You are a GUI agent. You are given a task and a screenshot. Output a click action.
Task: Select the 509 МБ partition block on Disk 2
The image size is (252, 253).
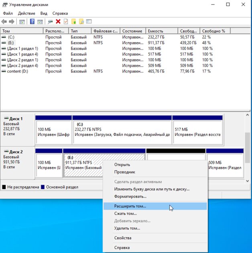(225, 163)
